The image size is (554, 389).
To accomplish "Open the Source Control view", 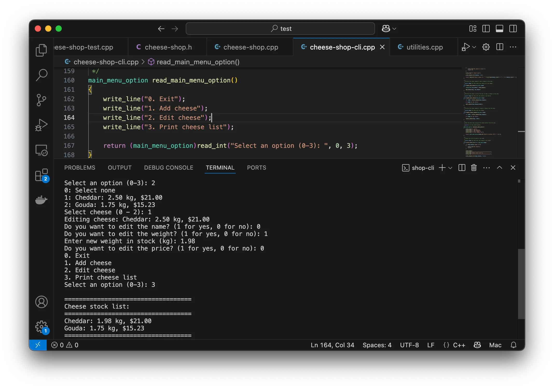I will click(x=41, y=100).
